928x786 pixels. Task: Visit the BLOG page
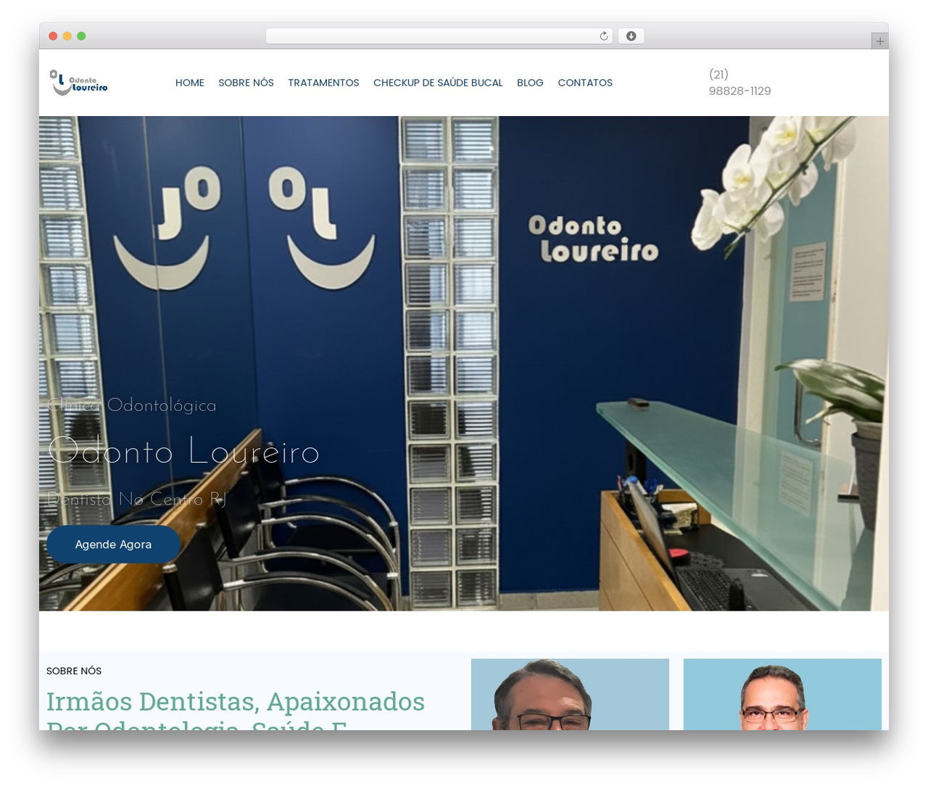click(530, 83)
